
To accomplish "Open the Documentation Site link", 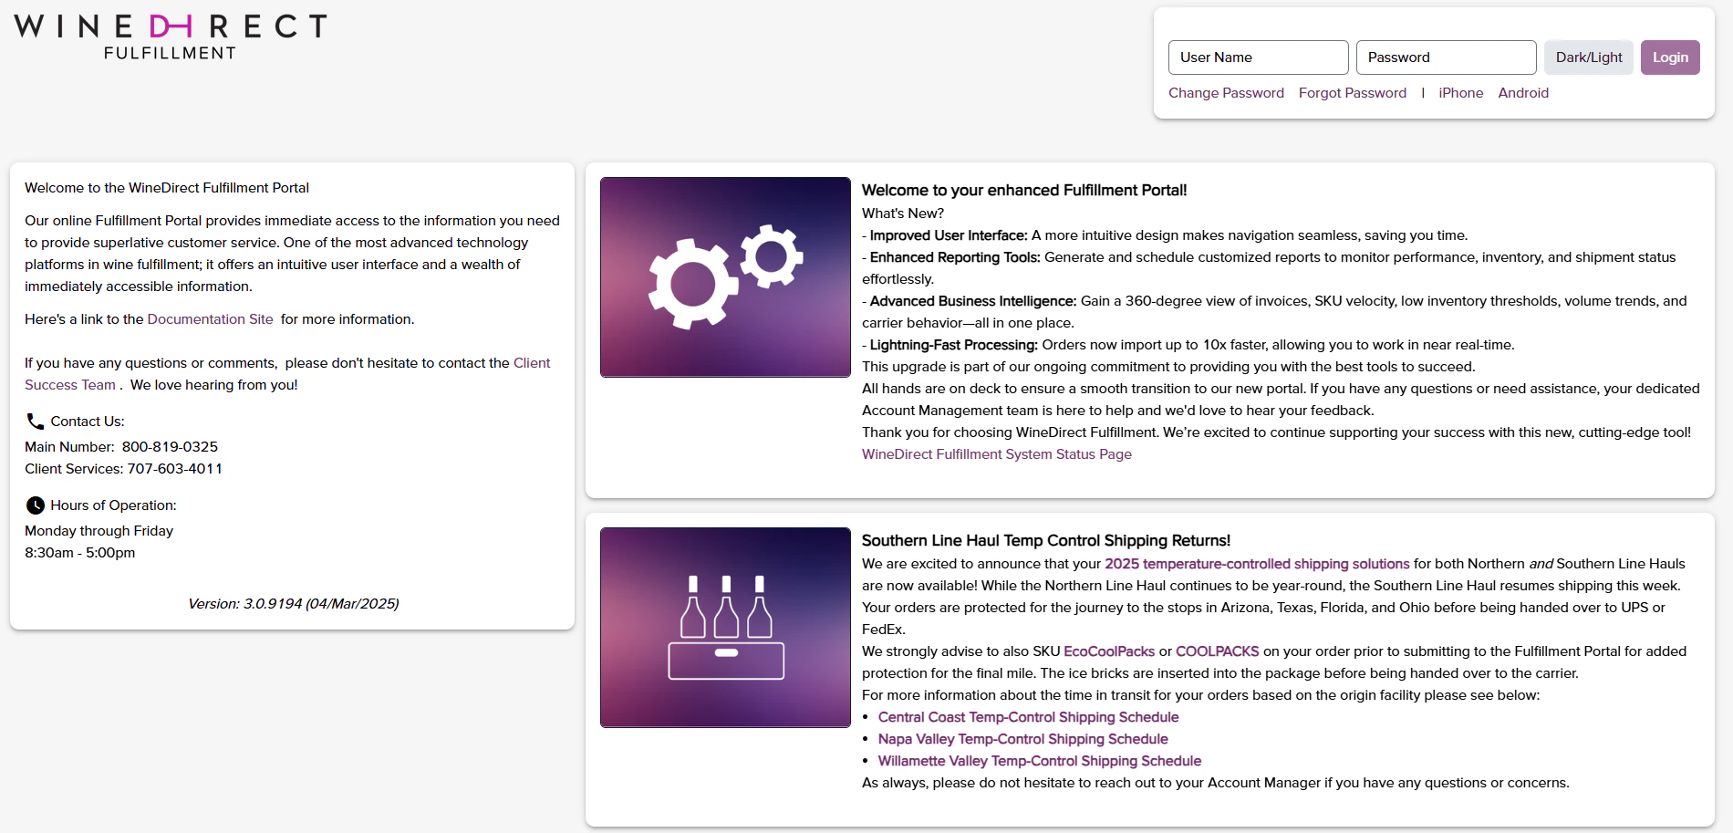I will click(x=210, y=319).
